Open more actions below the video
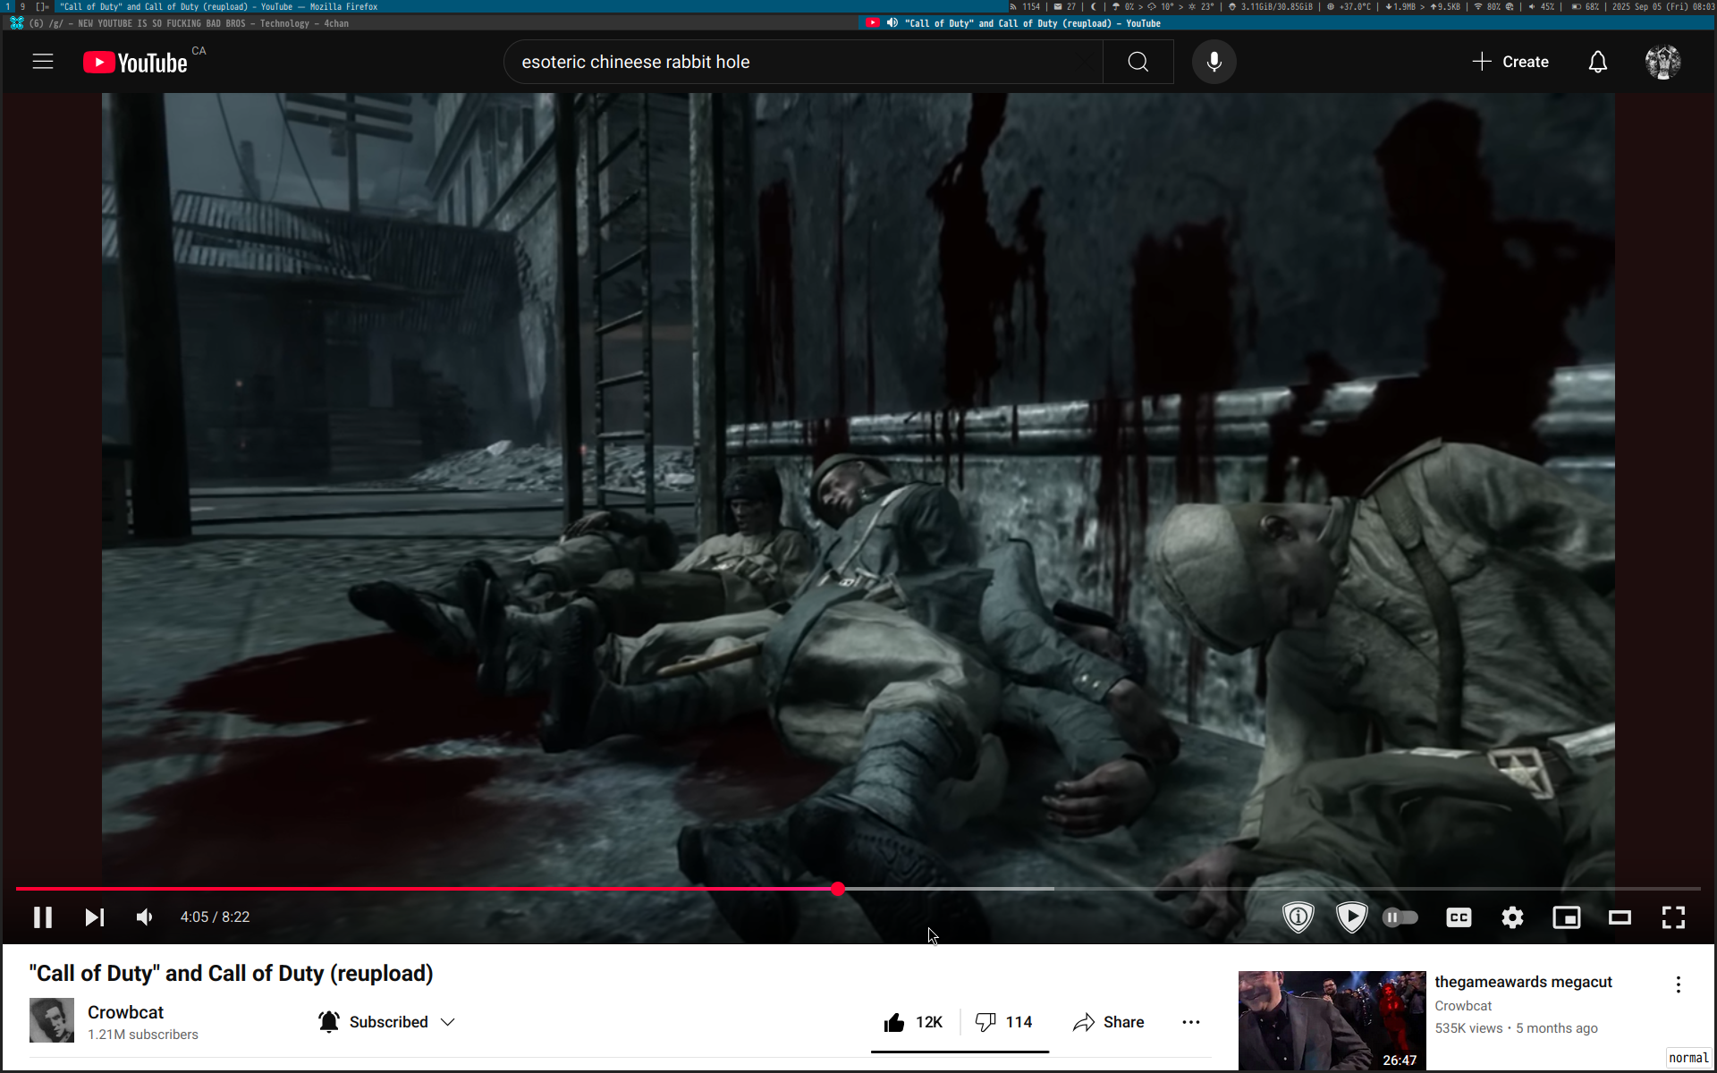The height and width of the screenshot is (1073, 1717). 1190,1022
